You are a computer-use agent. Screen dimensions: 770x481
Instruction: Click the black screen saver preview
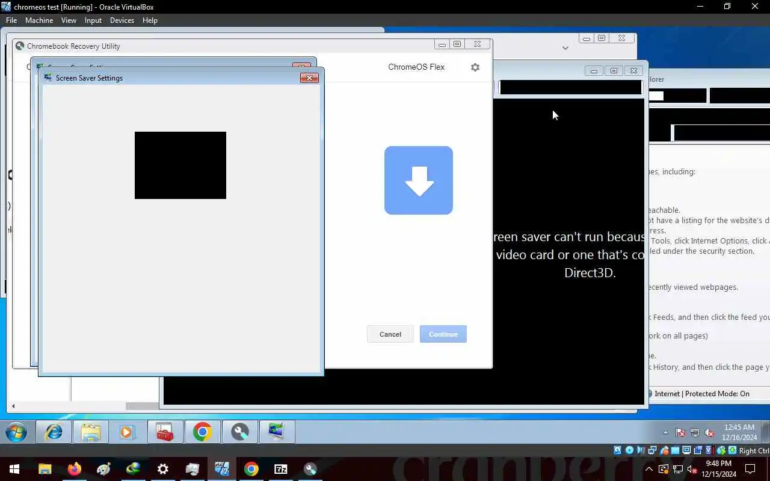pyautogui.click(x=180, y=165)
